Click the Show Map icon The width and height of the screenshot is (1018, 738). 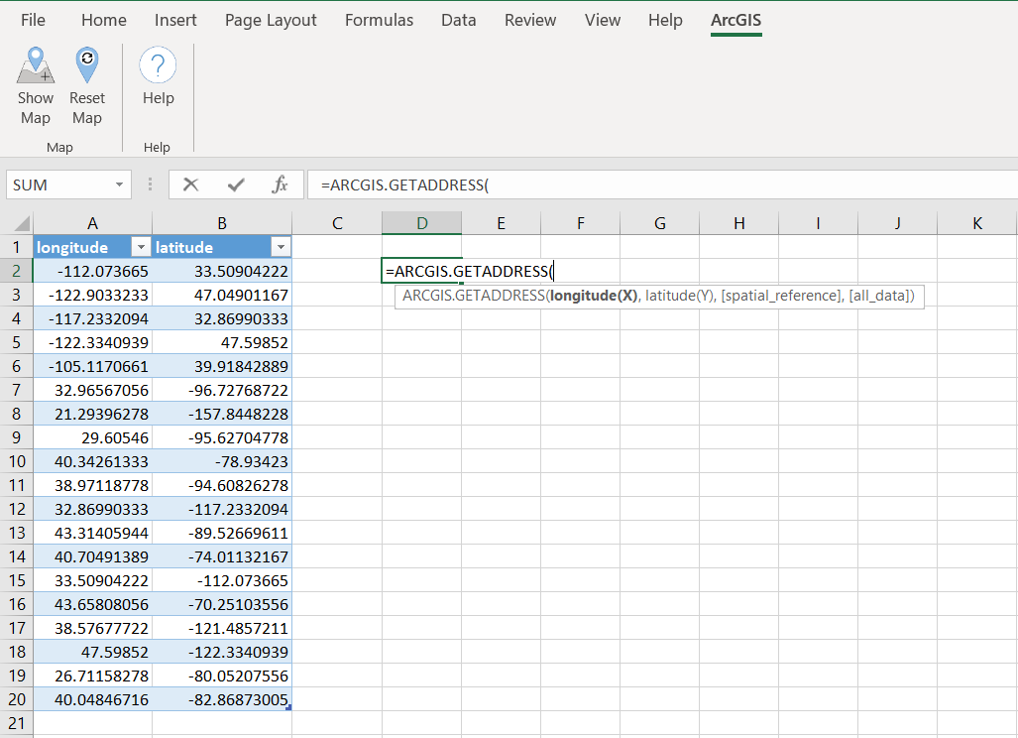(x=36, y=67)
